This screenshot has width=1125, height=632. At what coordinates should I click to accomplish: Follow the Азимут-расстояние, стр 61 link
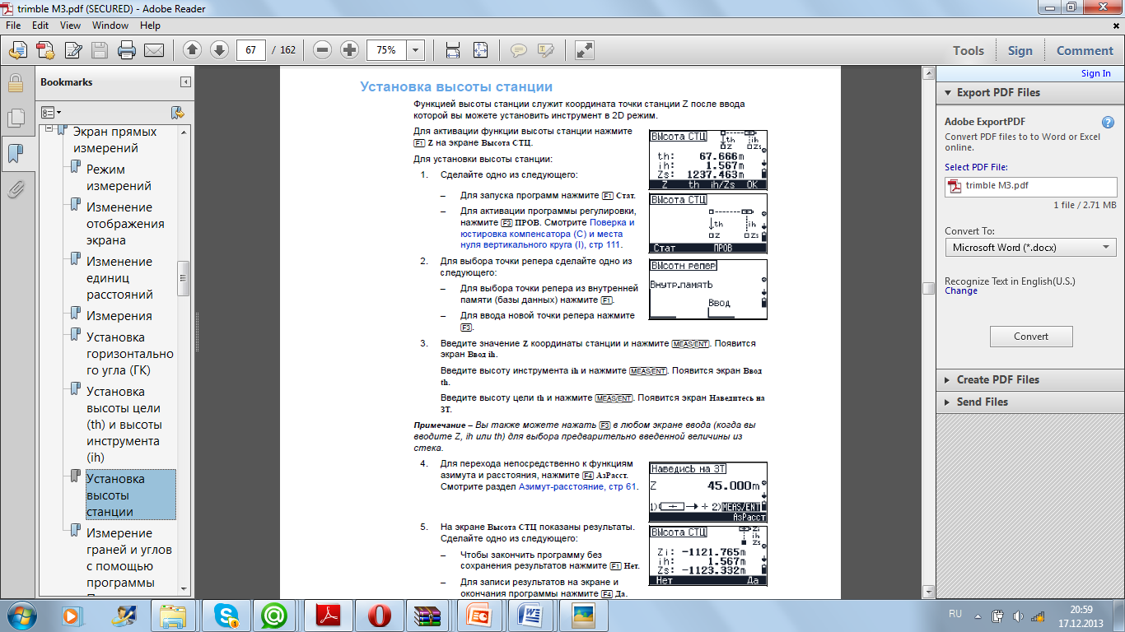click(x=577, y=486)
